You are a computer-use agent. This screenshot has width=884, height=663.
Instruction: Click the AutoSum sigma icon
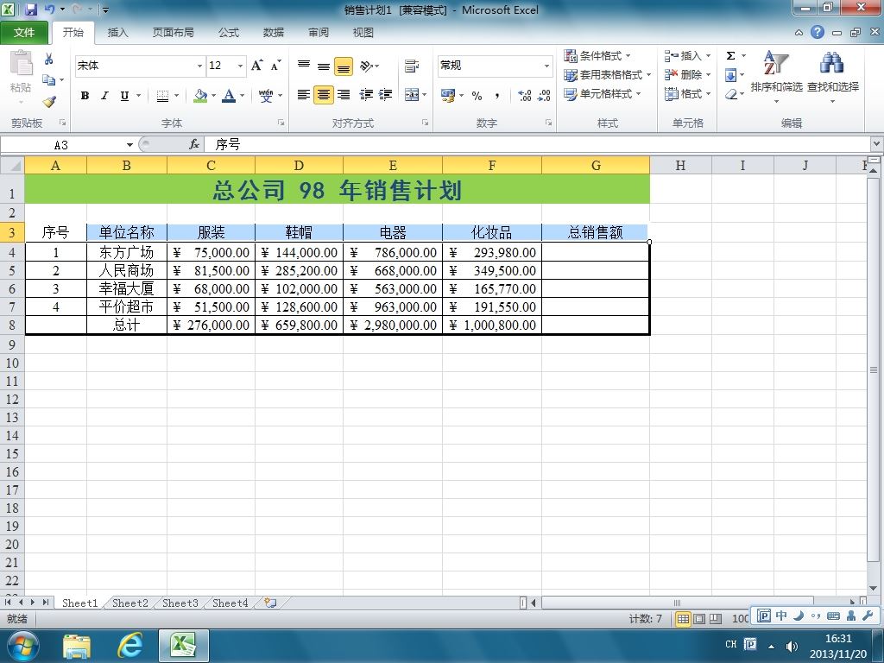coord(730,56)
